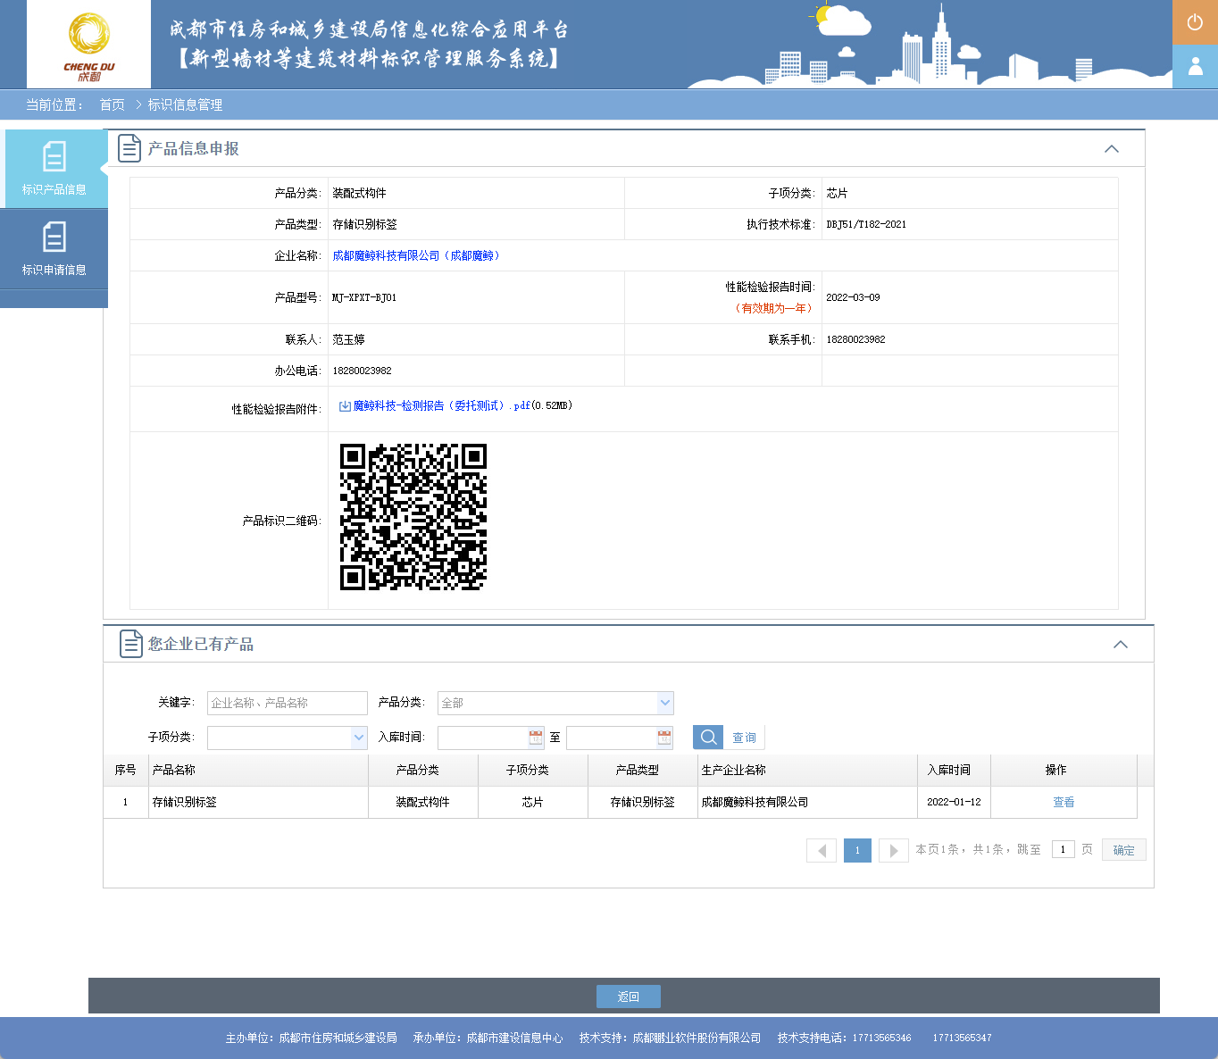This screenshot has height=1059, width=1218.
Task: Click the magnifier search icon
Action: pyautogui.click(x=708, y=737)
